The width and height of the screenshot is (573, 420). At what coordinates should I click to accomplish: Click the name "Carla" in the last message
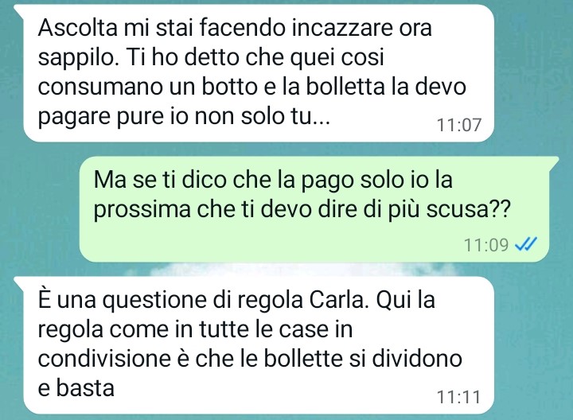tap(337, 300)
